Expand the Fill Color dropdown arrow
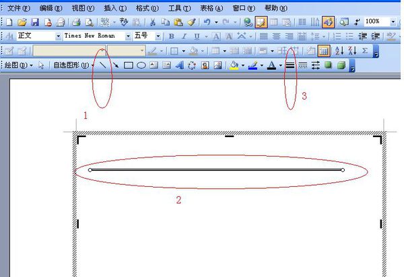This screenshot has height=277, width=404. click(242, 66)
